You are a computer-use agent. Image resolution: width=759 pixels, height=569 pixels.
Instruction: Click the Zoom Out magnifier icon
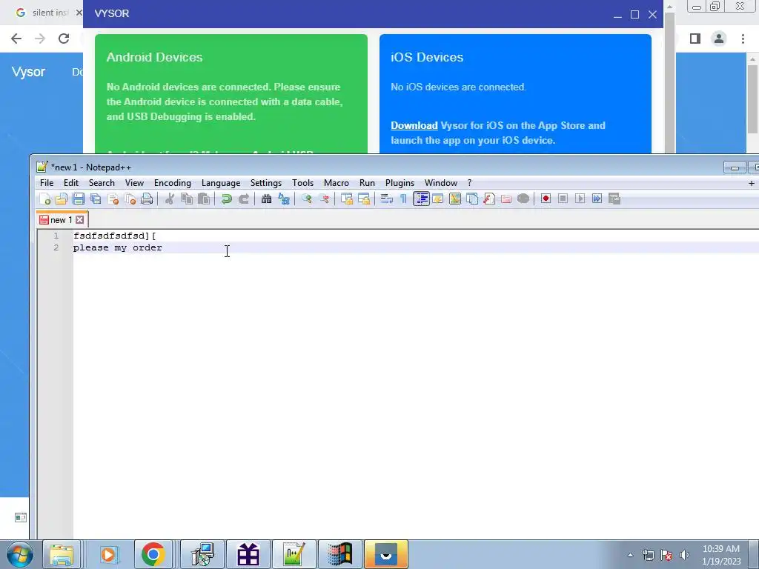point(324,199)
